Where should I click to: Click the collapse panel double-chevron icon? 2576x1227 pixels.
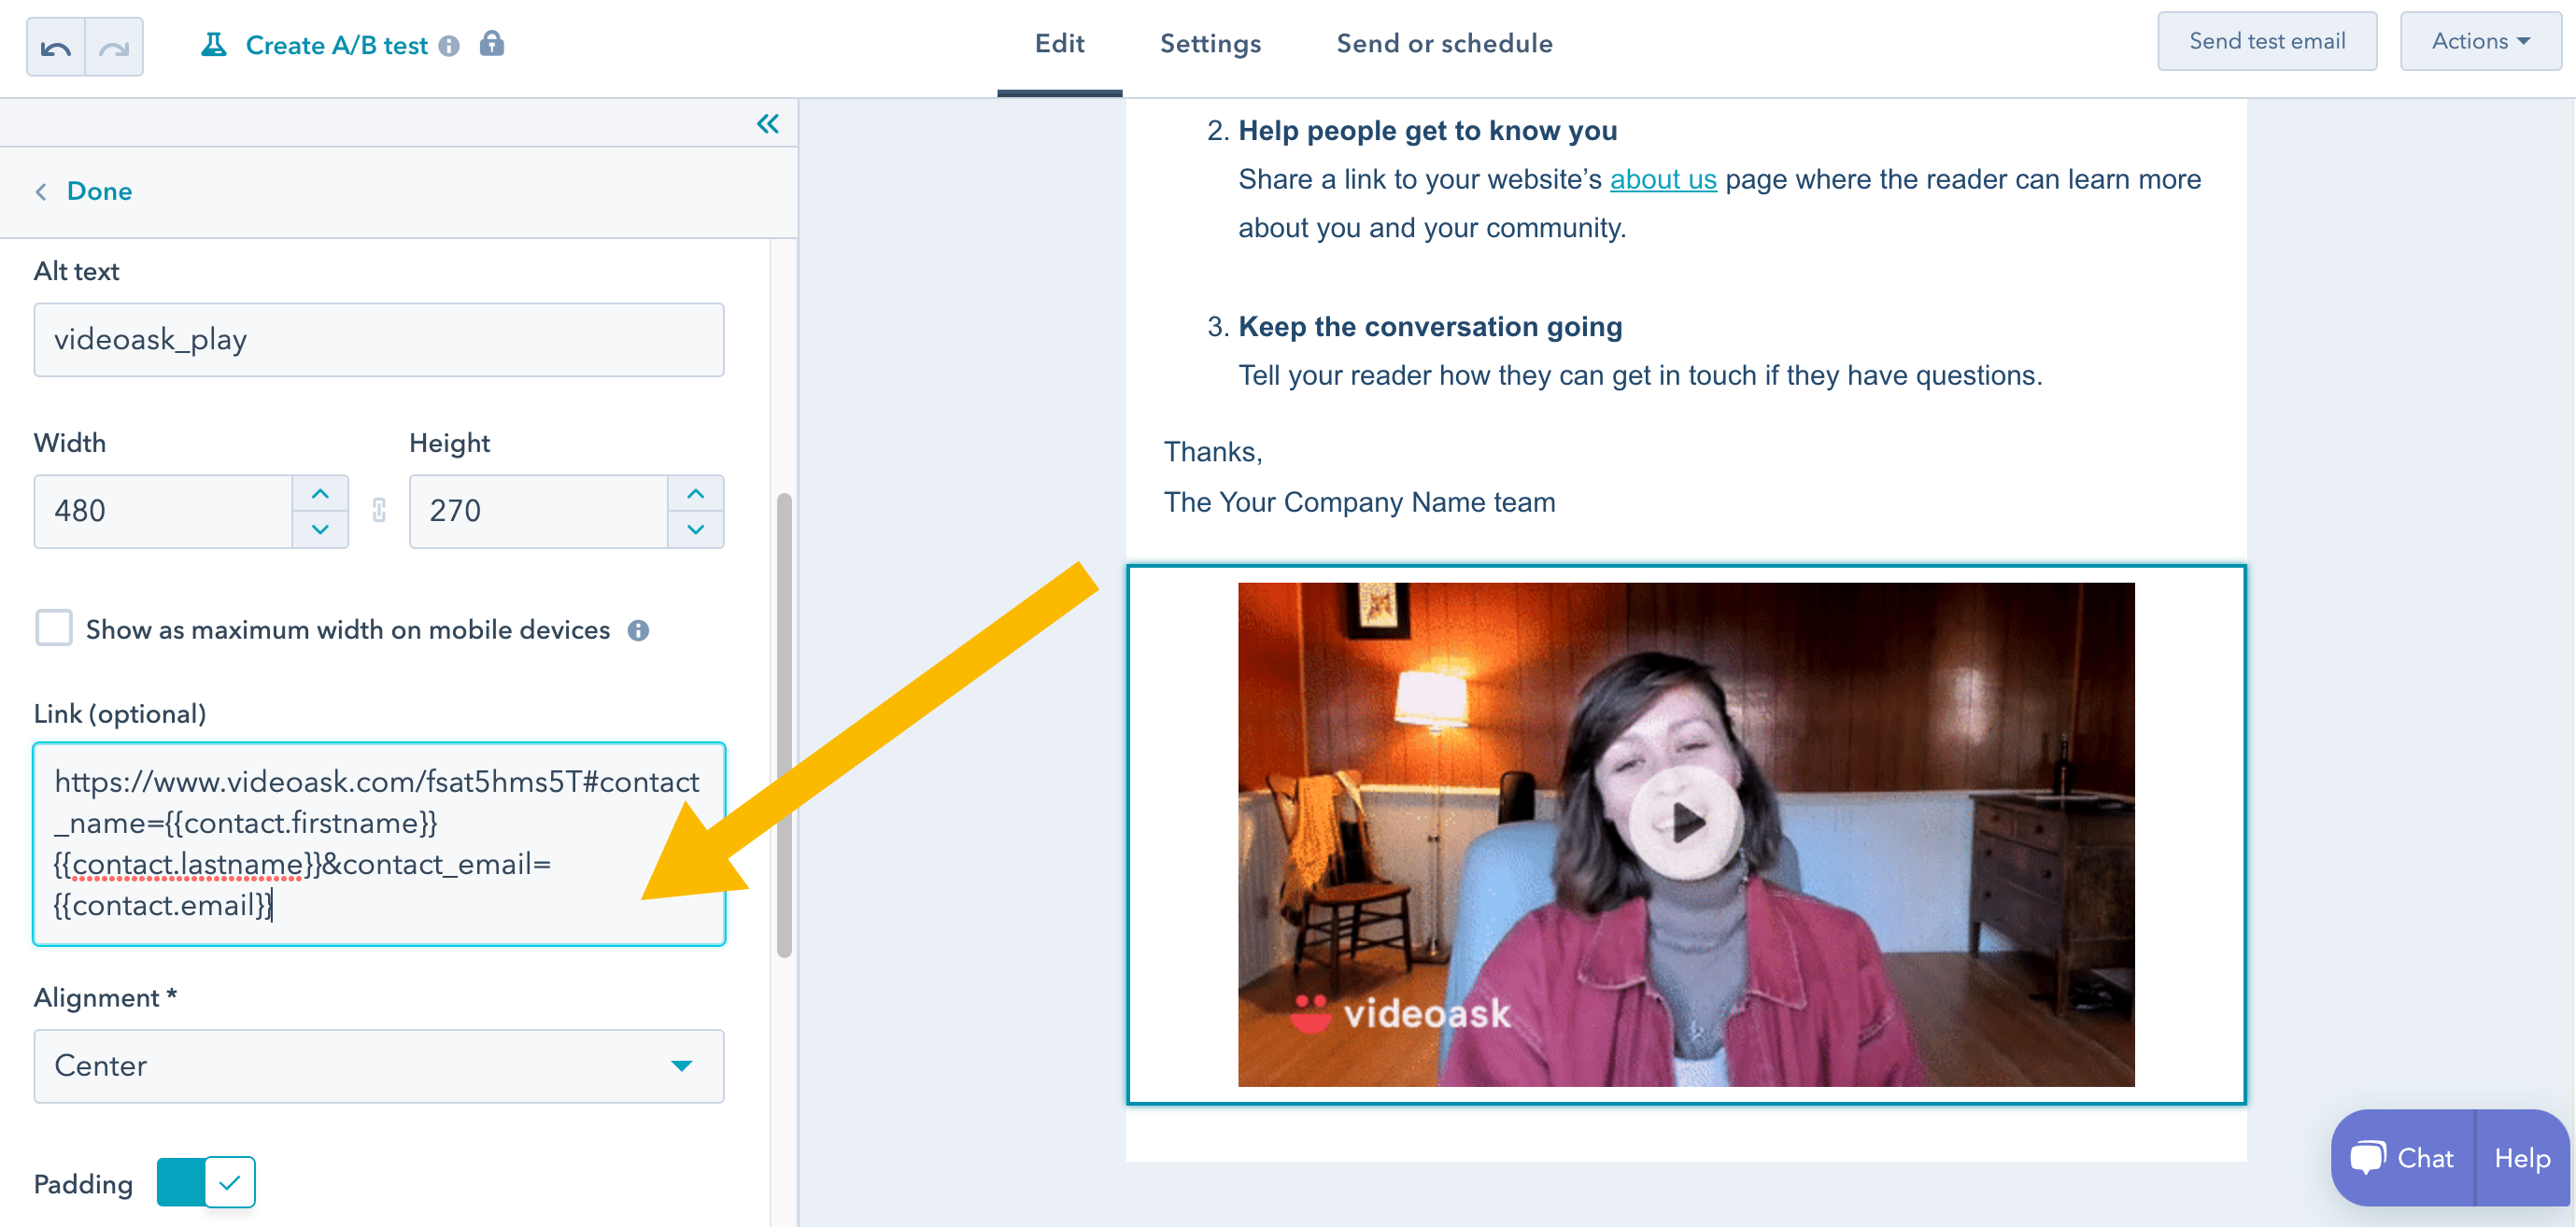(x=767, y=123)
